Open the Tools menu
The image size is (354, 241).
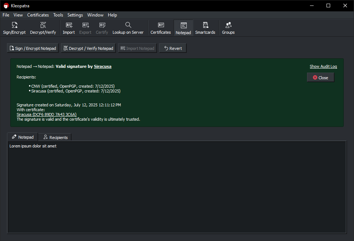[58, 15]
